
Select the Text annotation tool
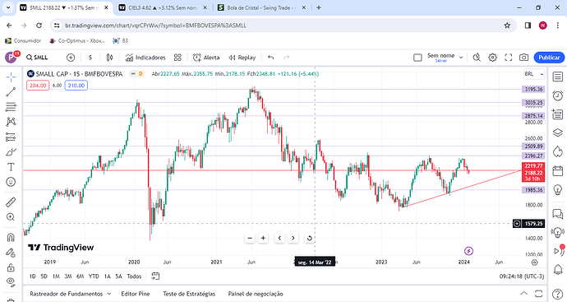[11, 167]
